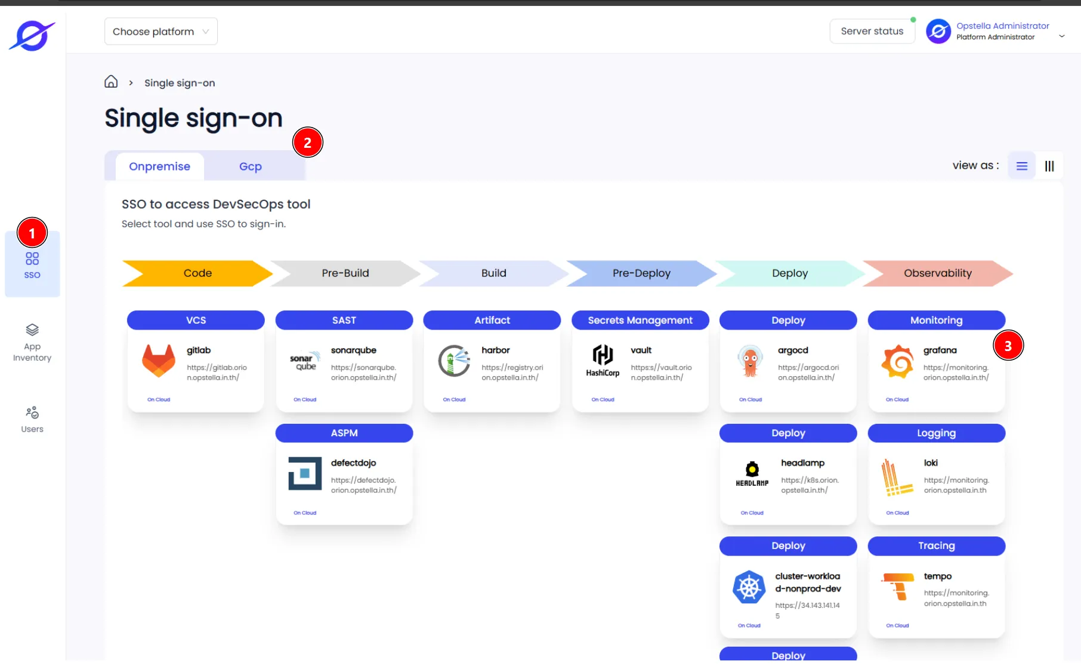The image size is (1081, 664).
Task: Click the Server status button
Action: pyautogui.click(x=872, y=31)
